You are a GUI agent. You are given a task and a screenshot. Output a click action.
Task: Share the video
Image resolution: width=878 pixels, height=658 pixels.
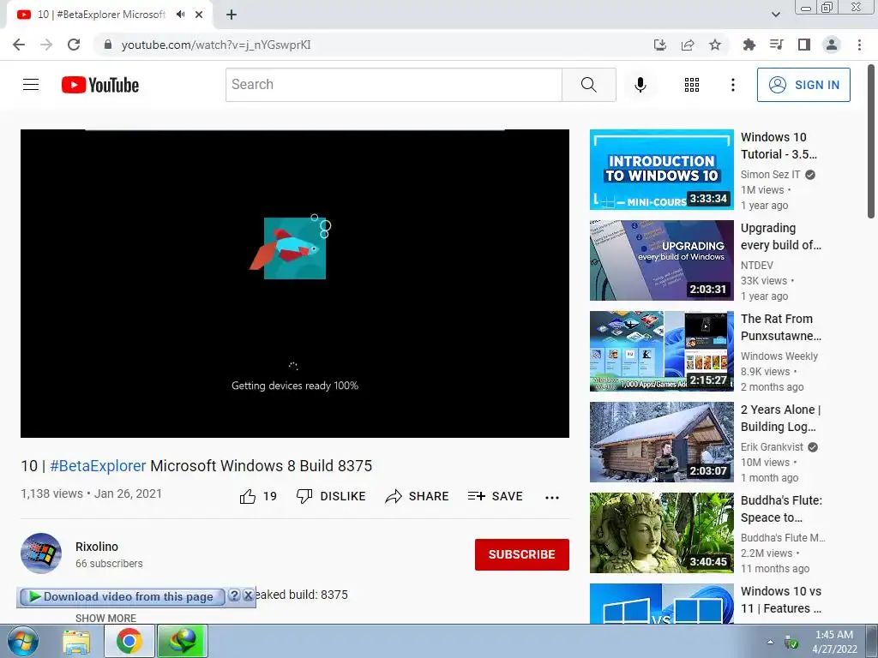click(x=418, y=496)
